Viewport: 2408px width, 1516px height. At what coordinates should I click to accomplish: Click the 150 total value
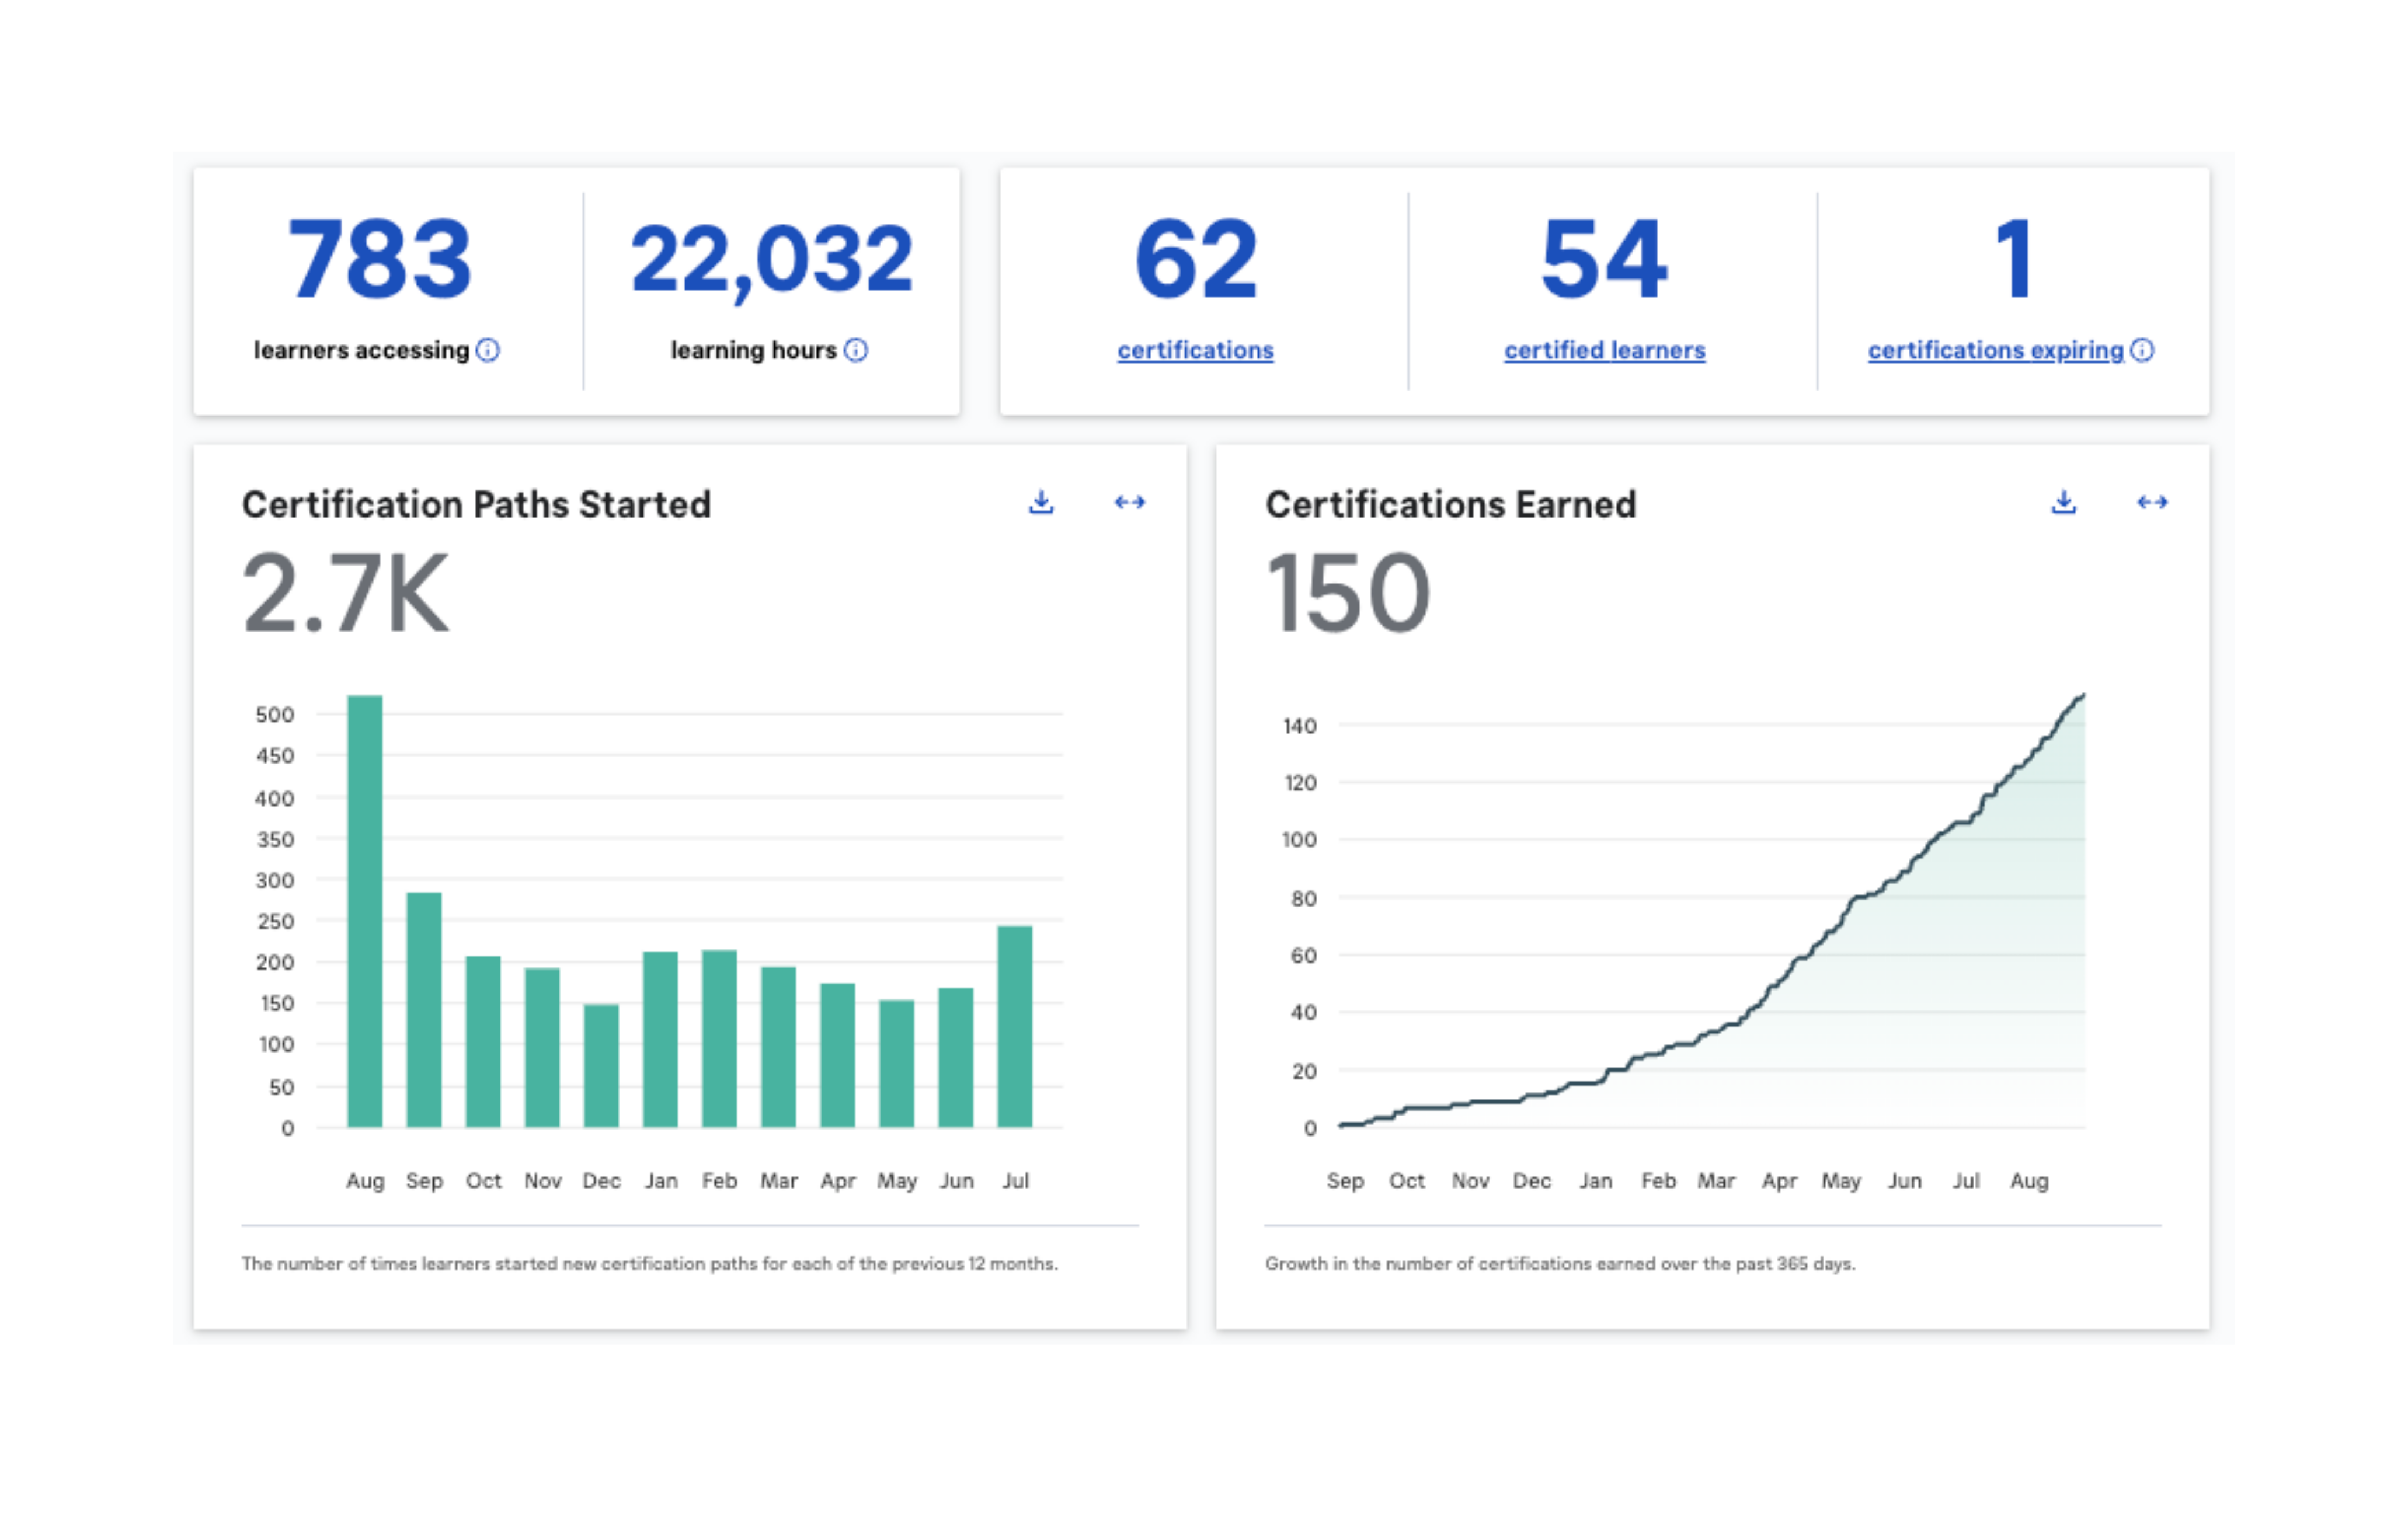(x=1348, y=593)
